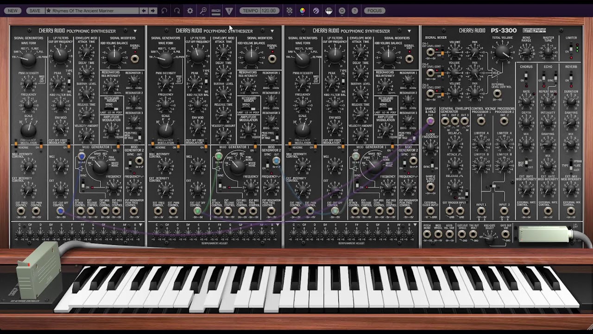Screen dimensions: 593x334
Task: Click the envelope generator Out 1 jack
Action: pos(446,121)
